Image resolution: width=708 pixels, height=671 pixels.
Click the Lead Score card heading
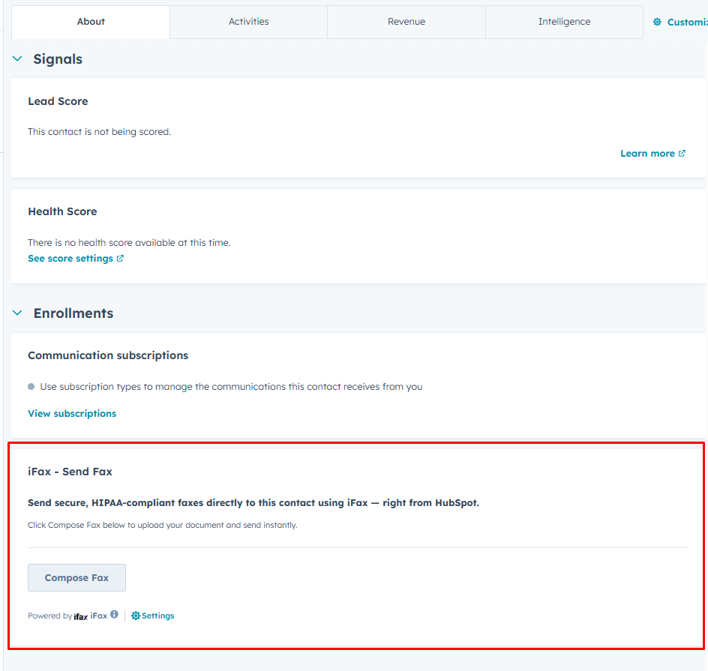tap(58, 101)
